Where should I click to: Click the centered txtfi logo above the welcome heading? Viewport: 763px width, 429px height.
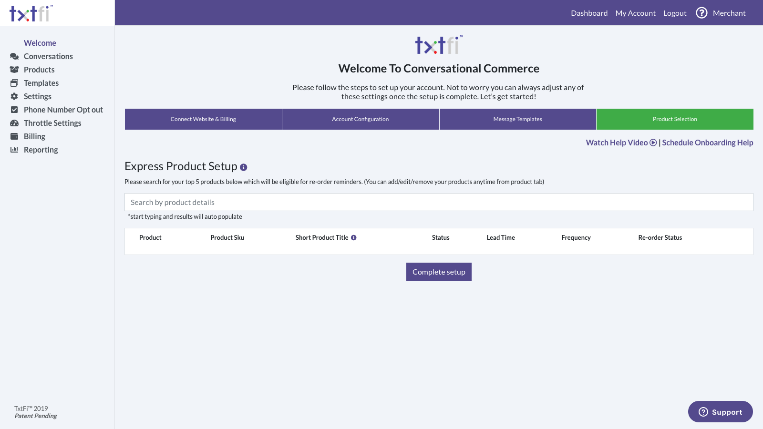[439, 45]
